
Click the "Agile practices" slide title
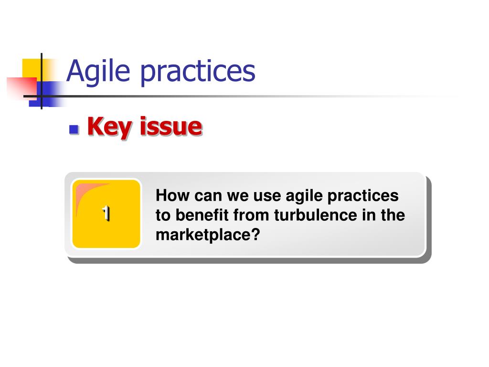coord(160,72)
